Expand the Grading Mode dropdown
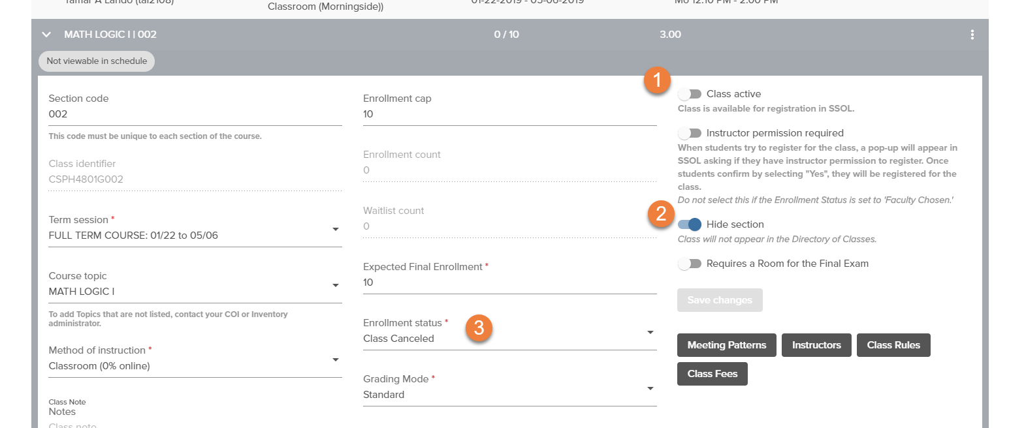 [x=510, y=388]
